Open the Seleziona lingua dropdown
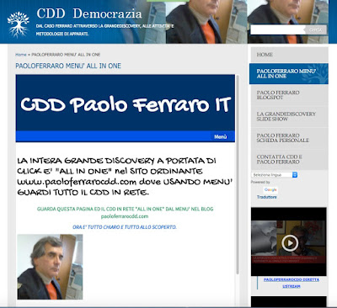Screen dimensions: 337x308 coord(274,175)
